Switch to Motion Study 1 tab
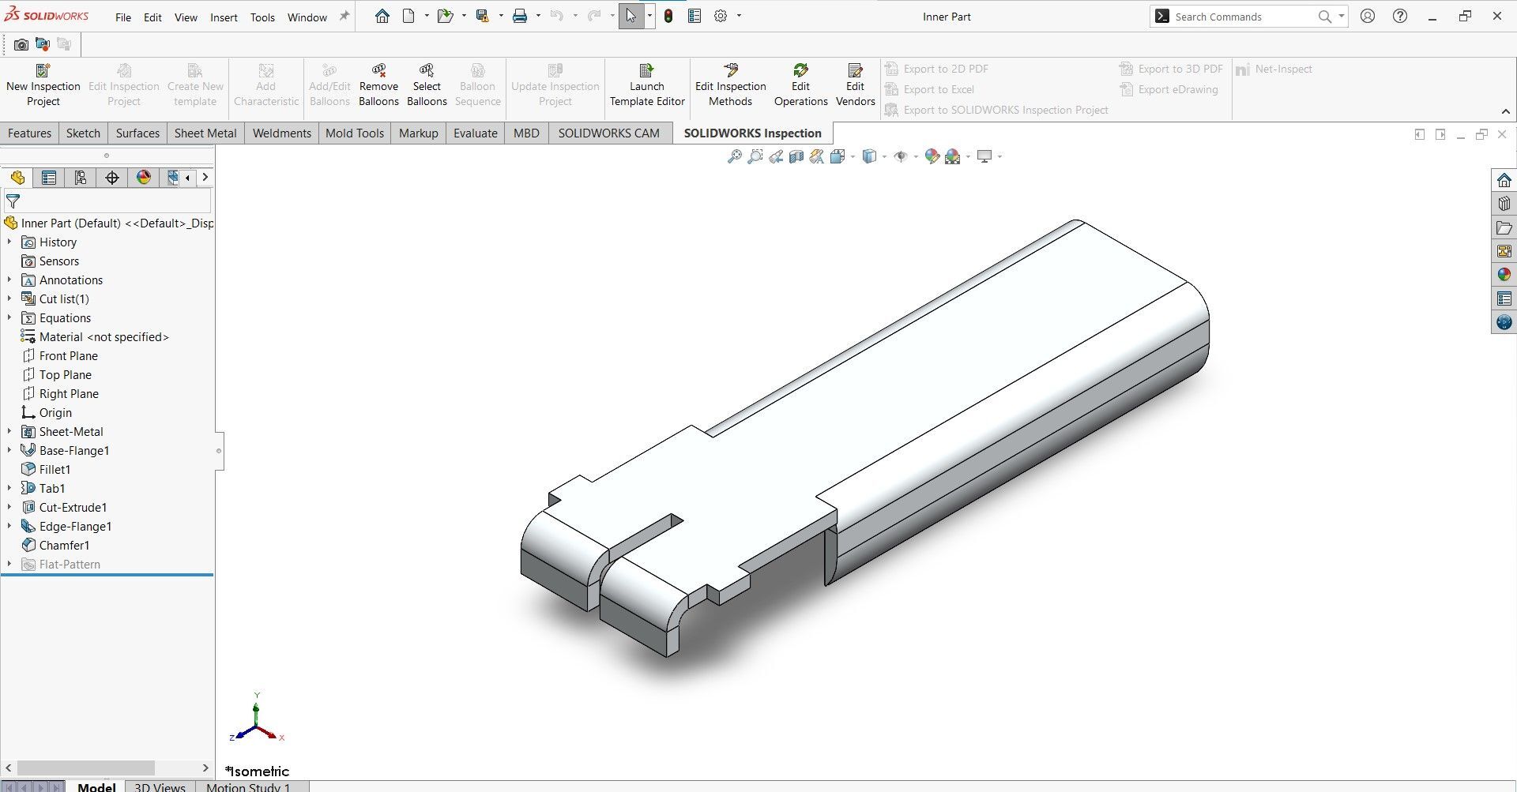This screenshot has height=792, width=1517. pyautogui.click(x=248, y=786)
